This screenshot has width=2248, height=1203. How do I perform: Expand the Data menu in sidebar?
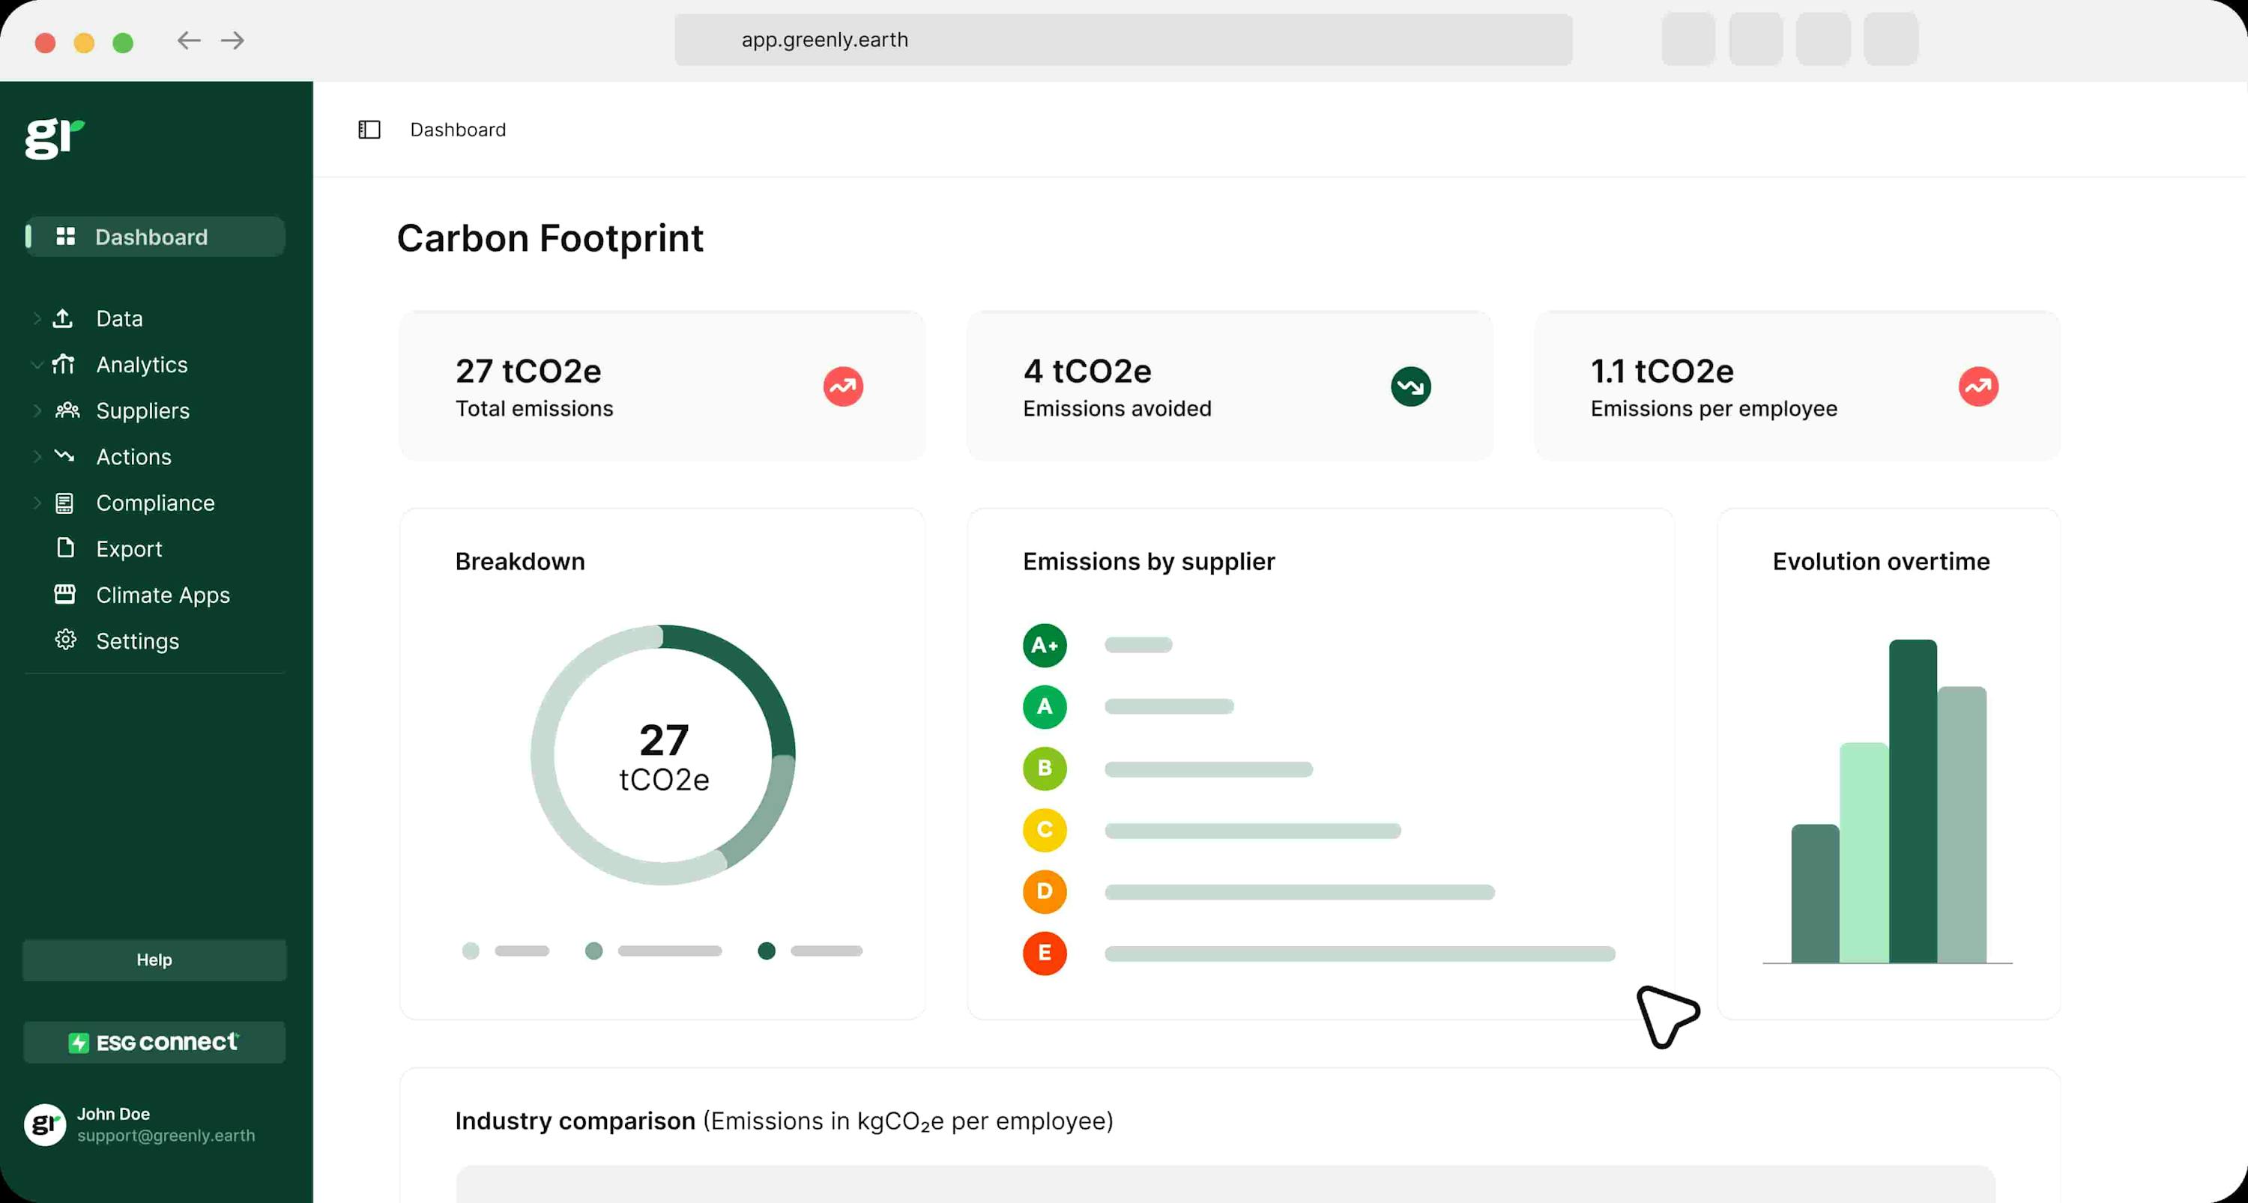(36, 317)
